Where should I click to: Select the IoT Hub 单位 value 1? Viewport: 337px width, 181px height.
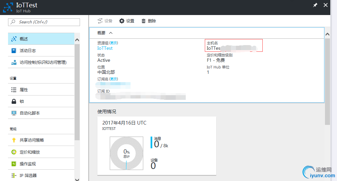point(208,72)
